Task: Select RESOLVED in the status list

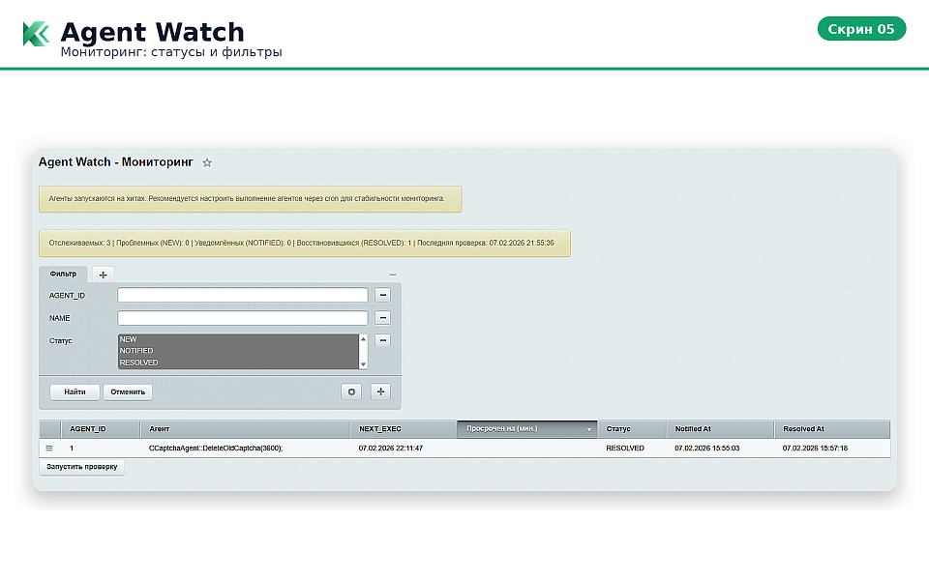Action: coord(138,362)
